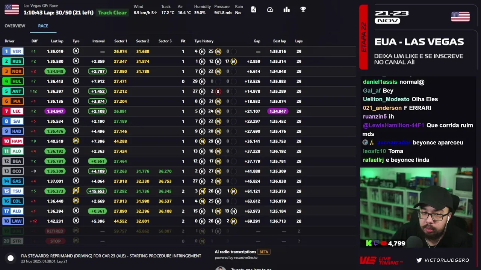Click the hard tyre icon in SAI row

tap(76, 121)
